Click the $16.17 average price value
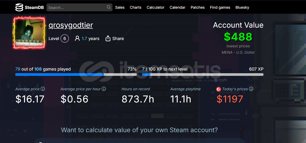 click(x=30, y=99)
